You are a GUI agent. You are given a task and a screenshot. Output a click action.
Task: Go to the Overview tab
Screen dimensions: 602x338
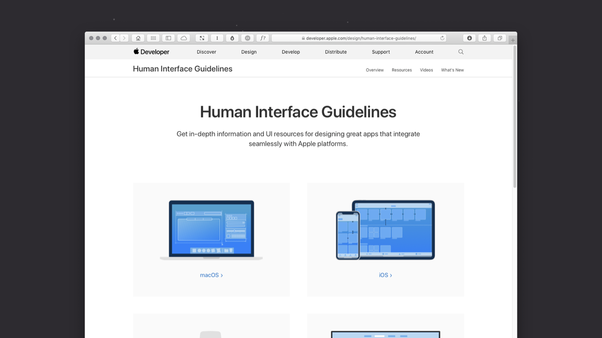pyautogui.click(x=375, y=70)
